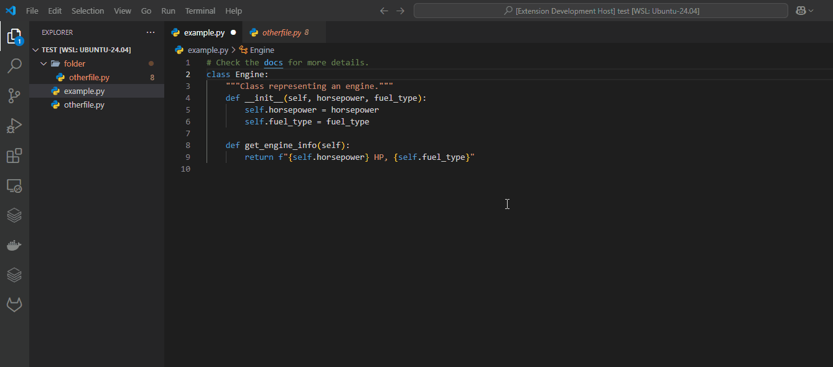Viewport: 833px width, 367px height.
Task: Collapse the folder tree chevron
Action: [44, 63]
